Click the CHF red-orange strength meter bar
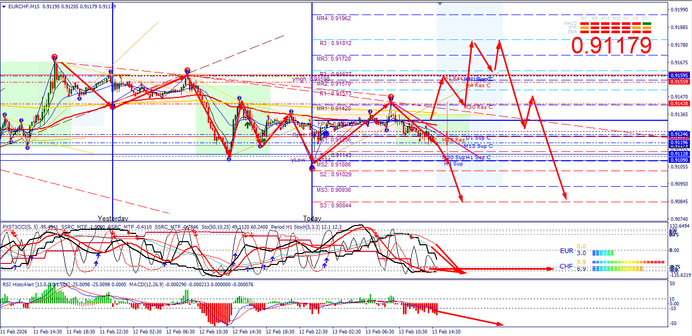The width and height of the screenshot is (692, 336). [x=629, y=262]
